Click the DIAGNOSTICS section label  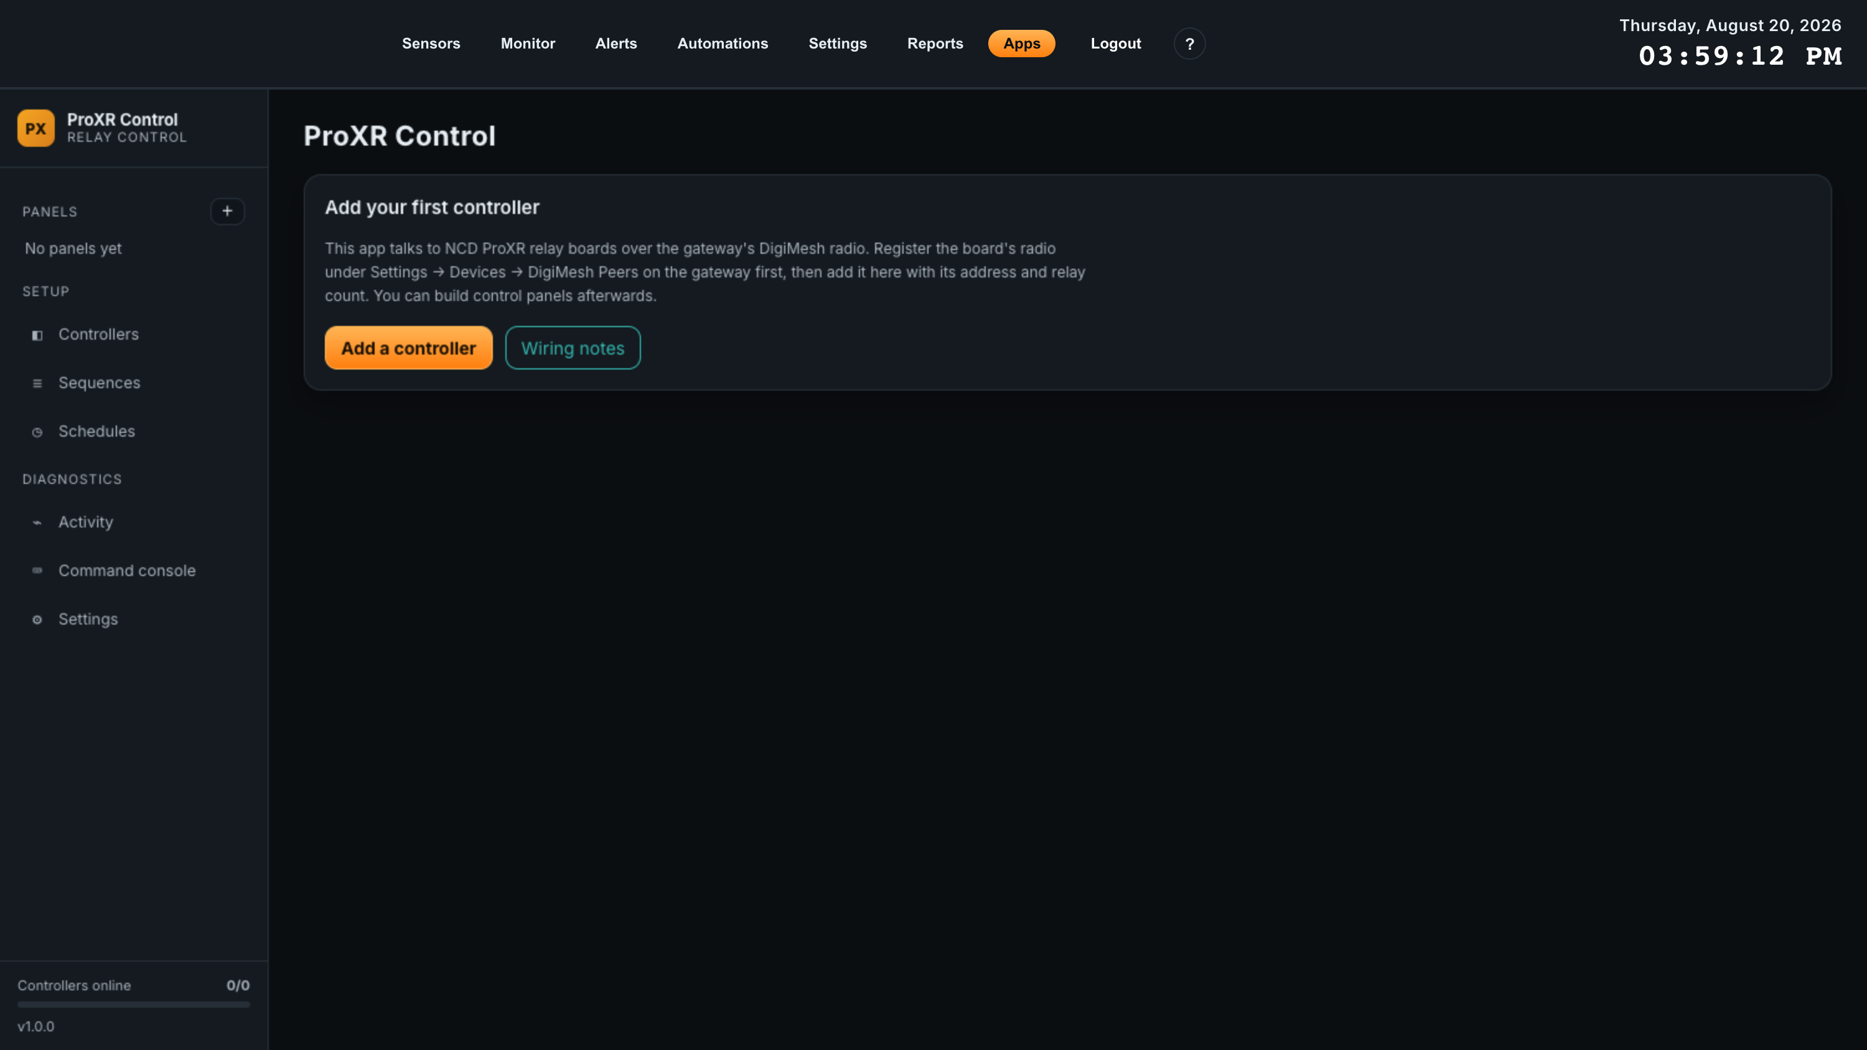[72, 479]
